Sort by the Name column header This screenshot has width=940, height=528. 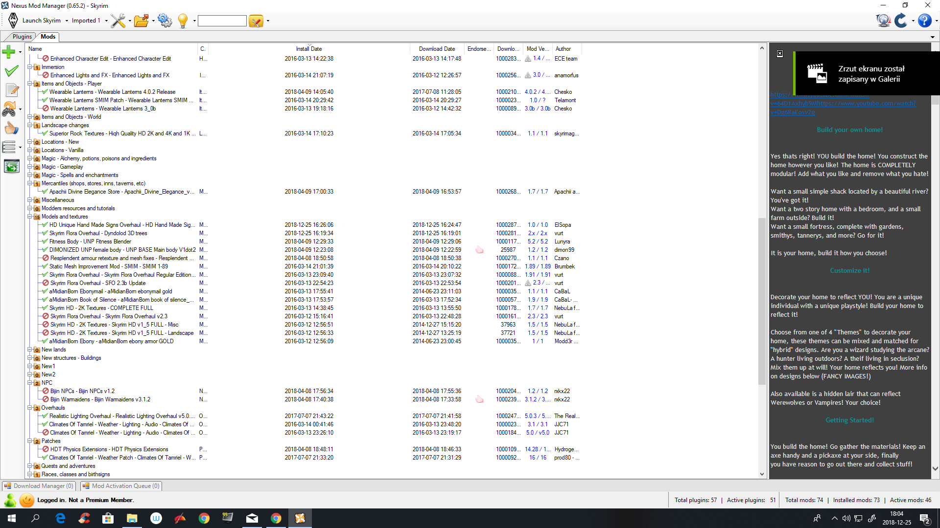(x=35, y=49)
